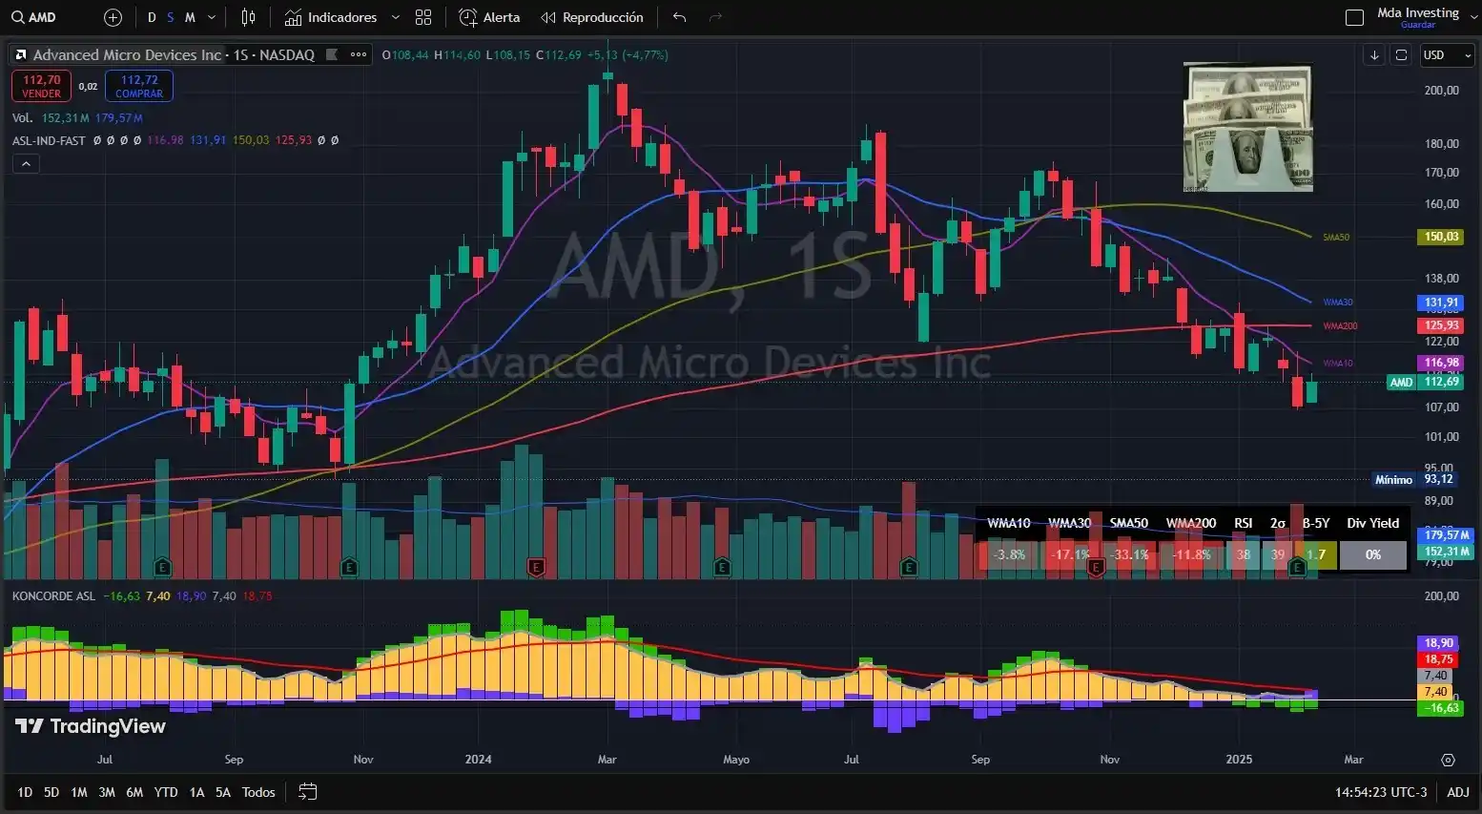Click the 125,93 WMA200 price label
Viewport: 1482px width, 814px height.
tap(1441, 325)
